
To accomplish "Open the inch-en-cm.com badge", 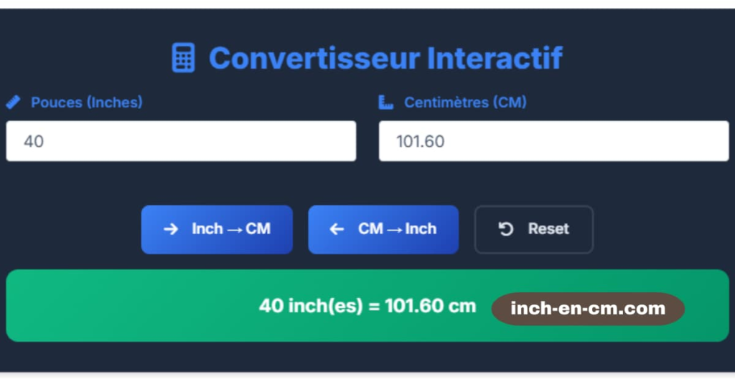I will (x=588, y=309).
